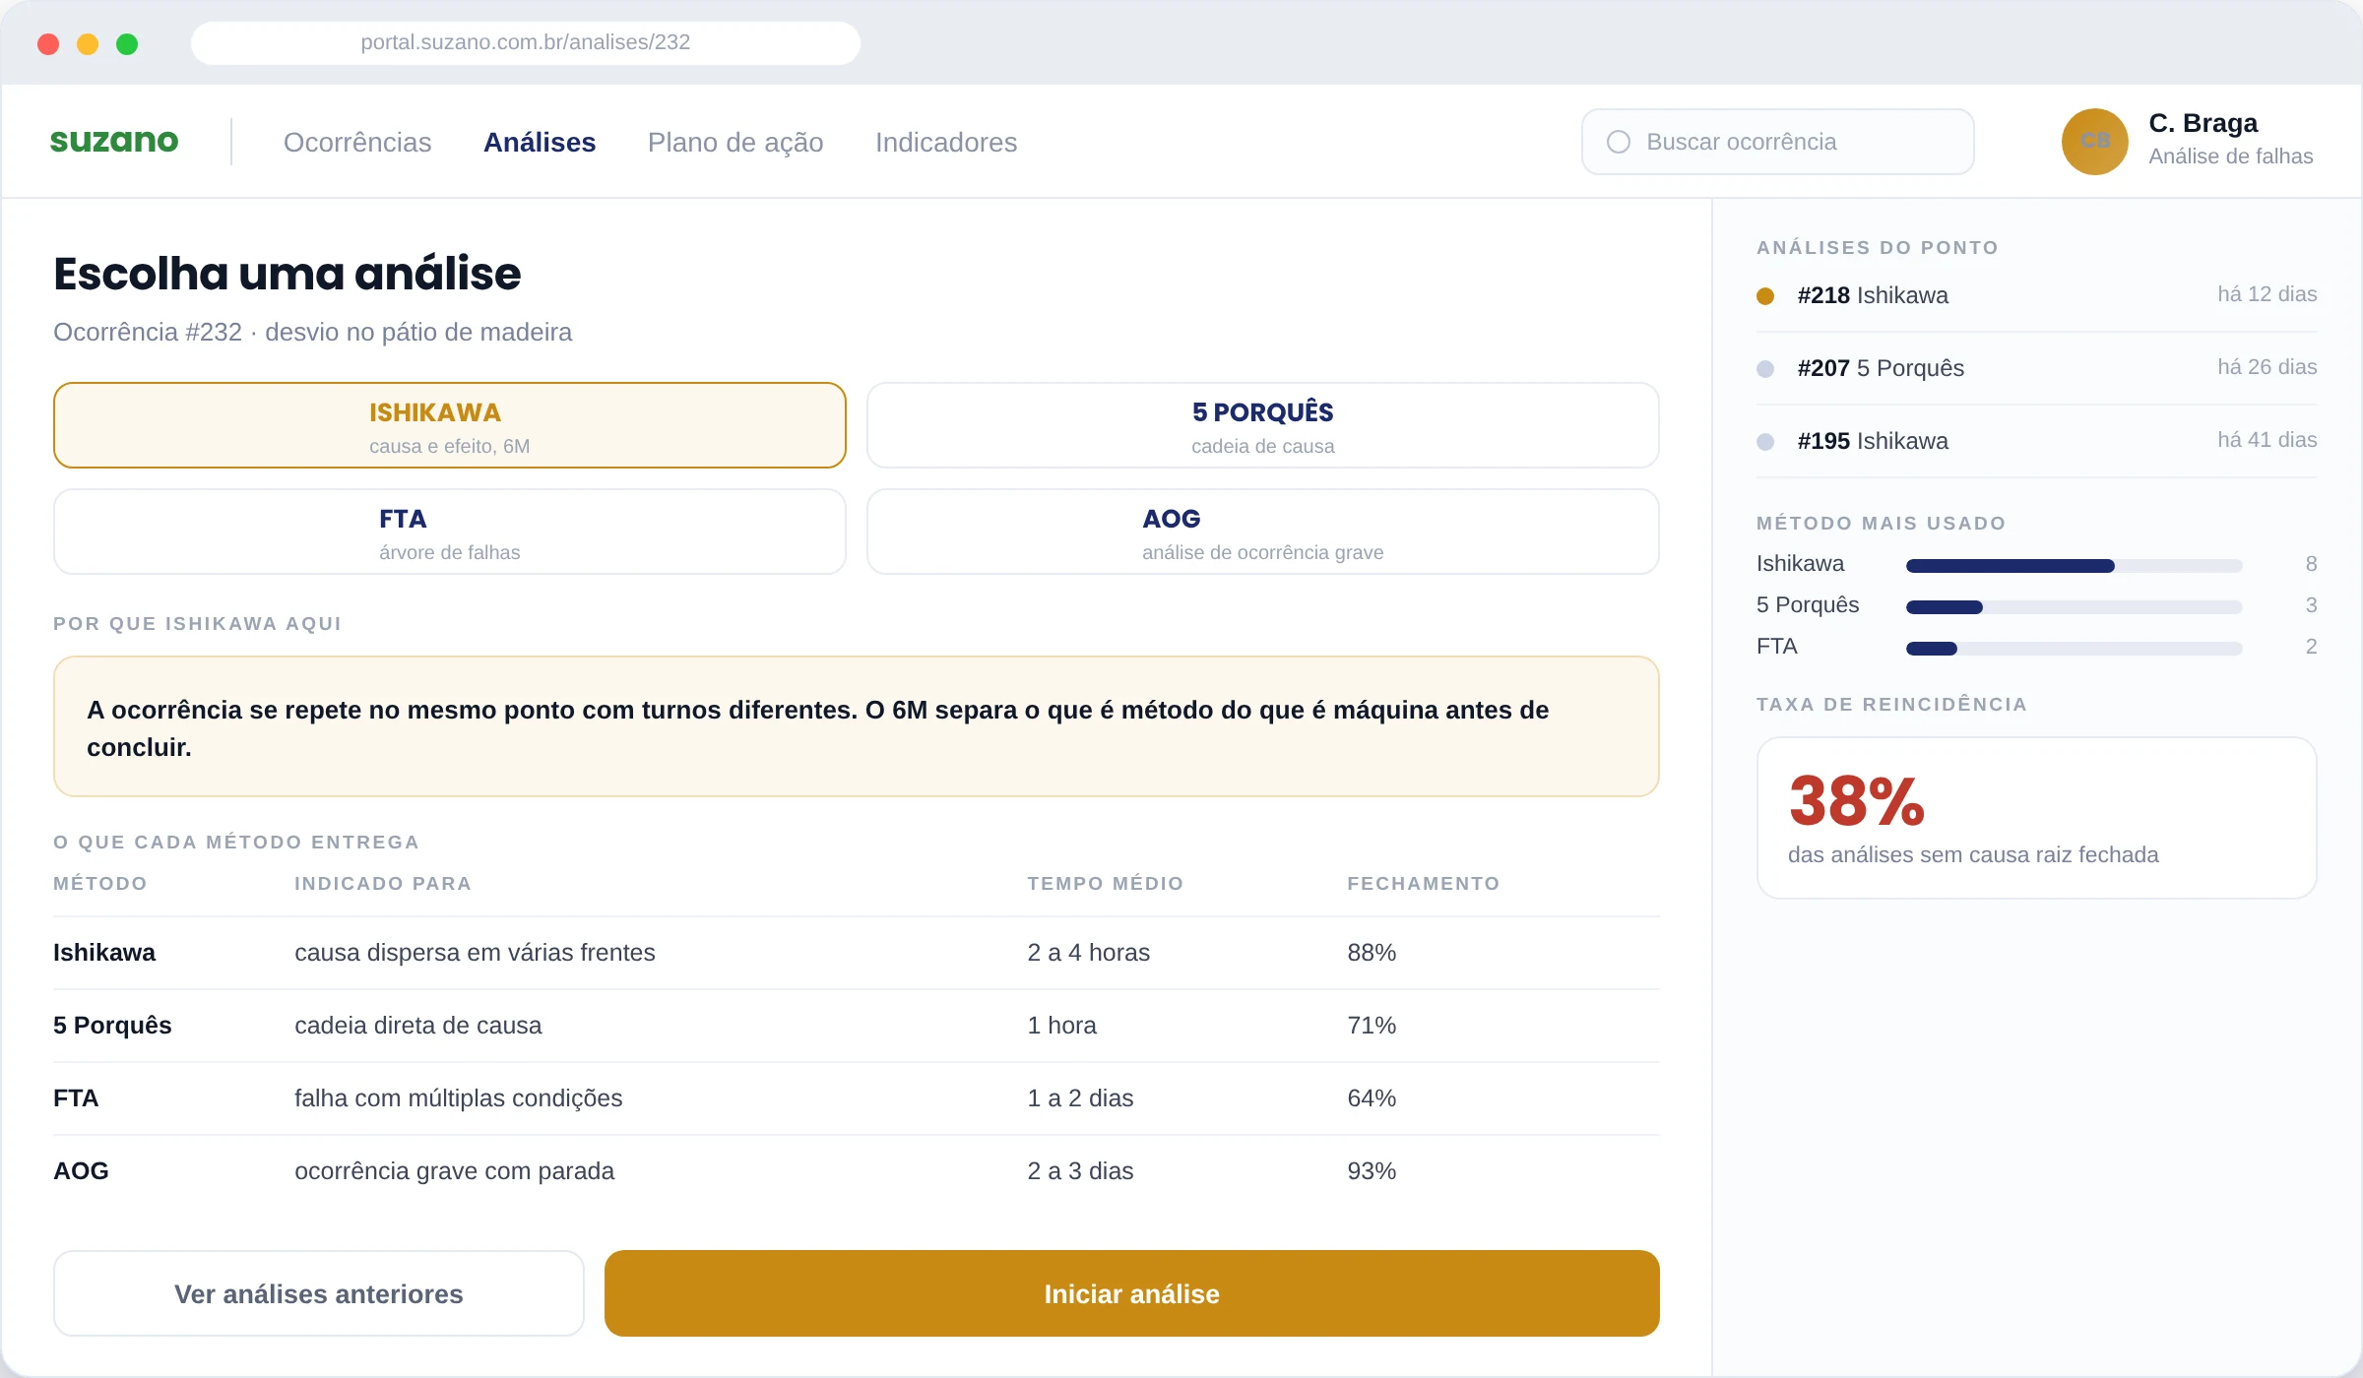
Task: Click the 5 Porquês table row name
Action: coord(112,1026)
